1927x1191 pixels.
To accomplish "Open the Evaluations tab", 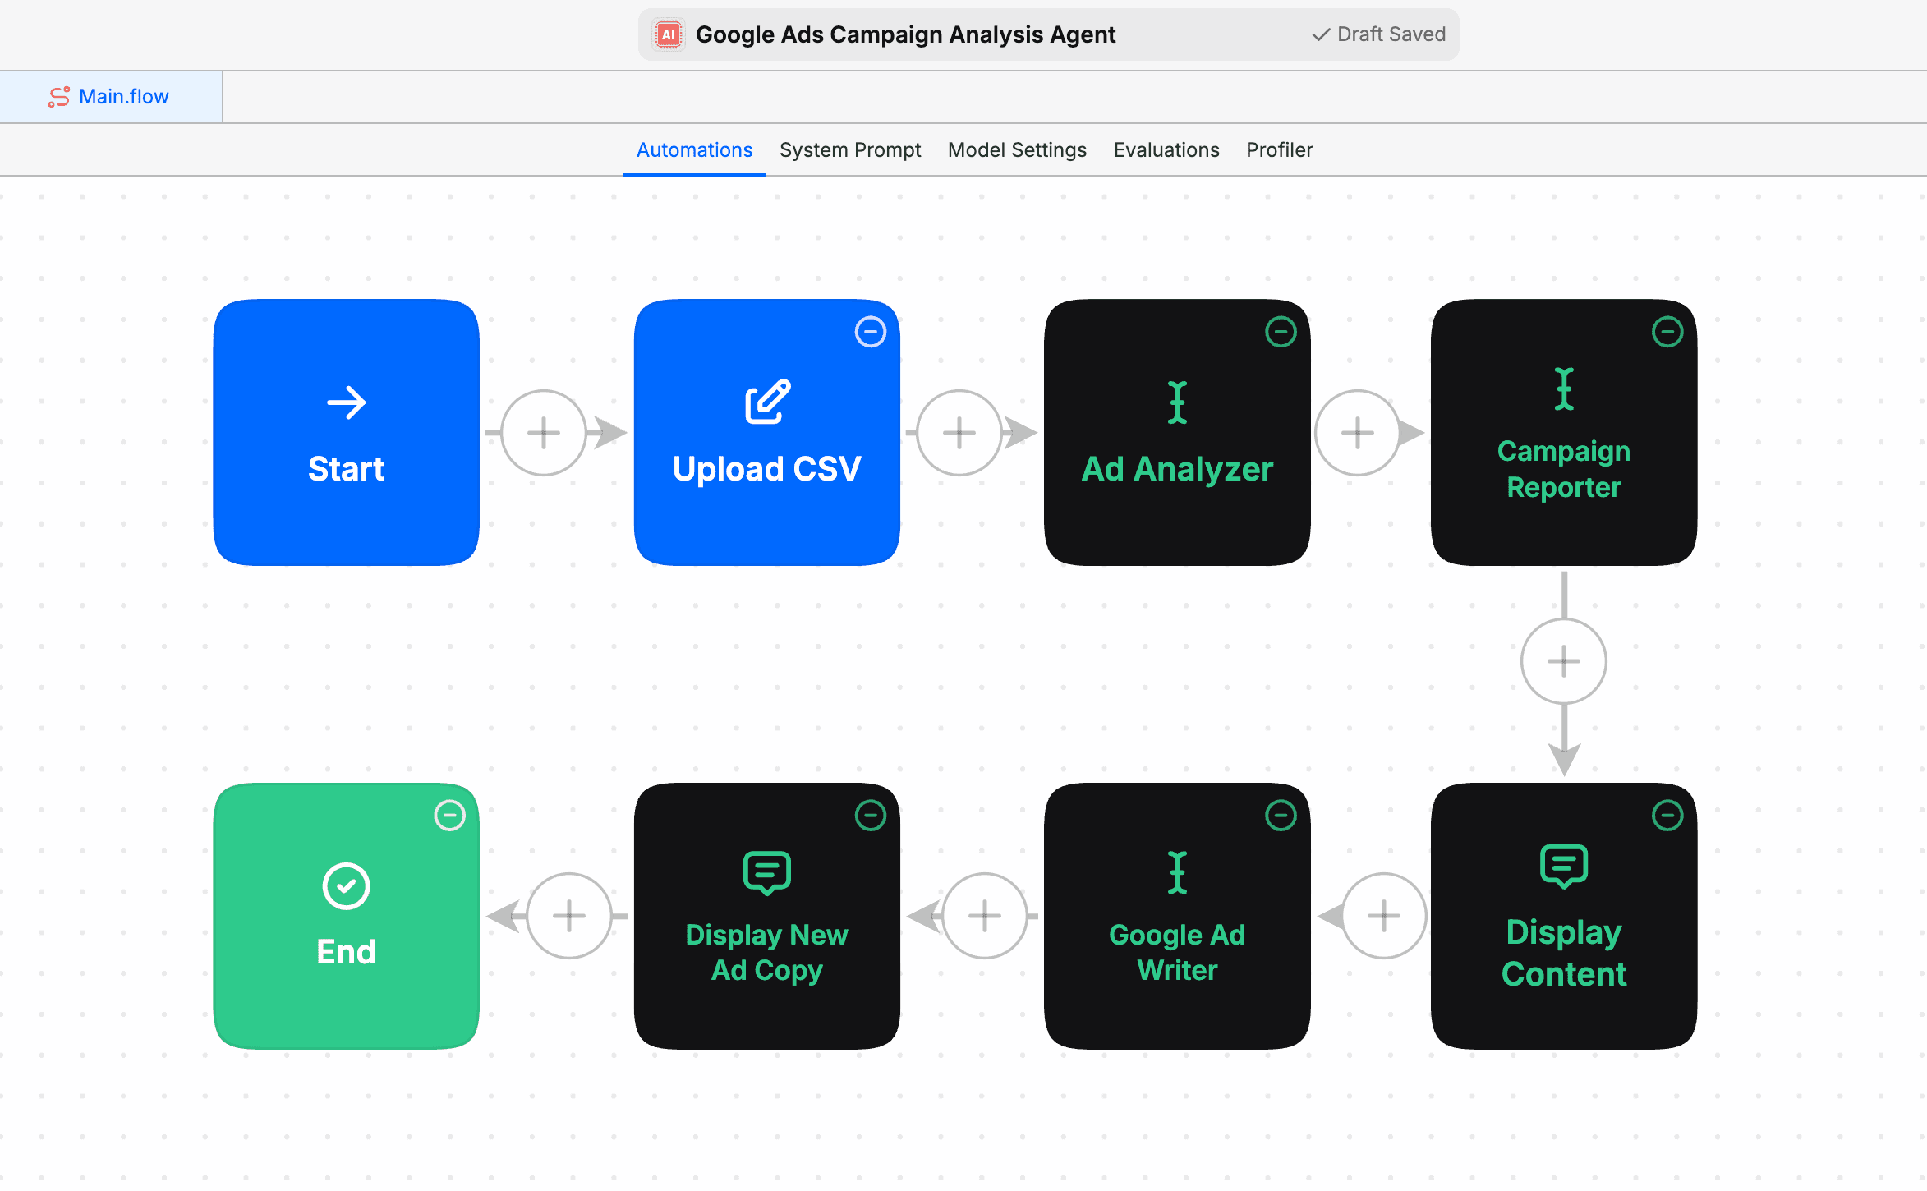I will click(x=1166, y=149).
